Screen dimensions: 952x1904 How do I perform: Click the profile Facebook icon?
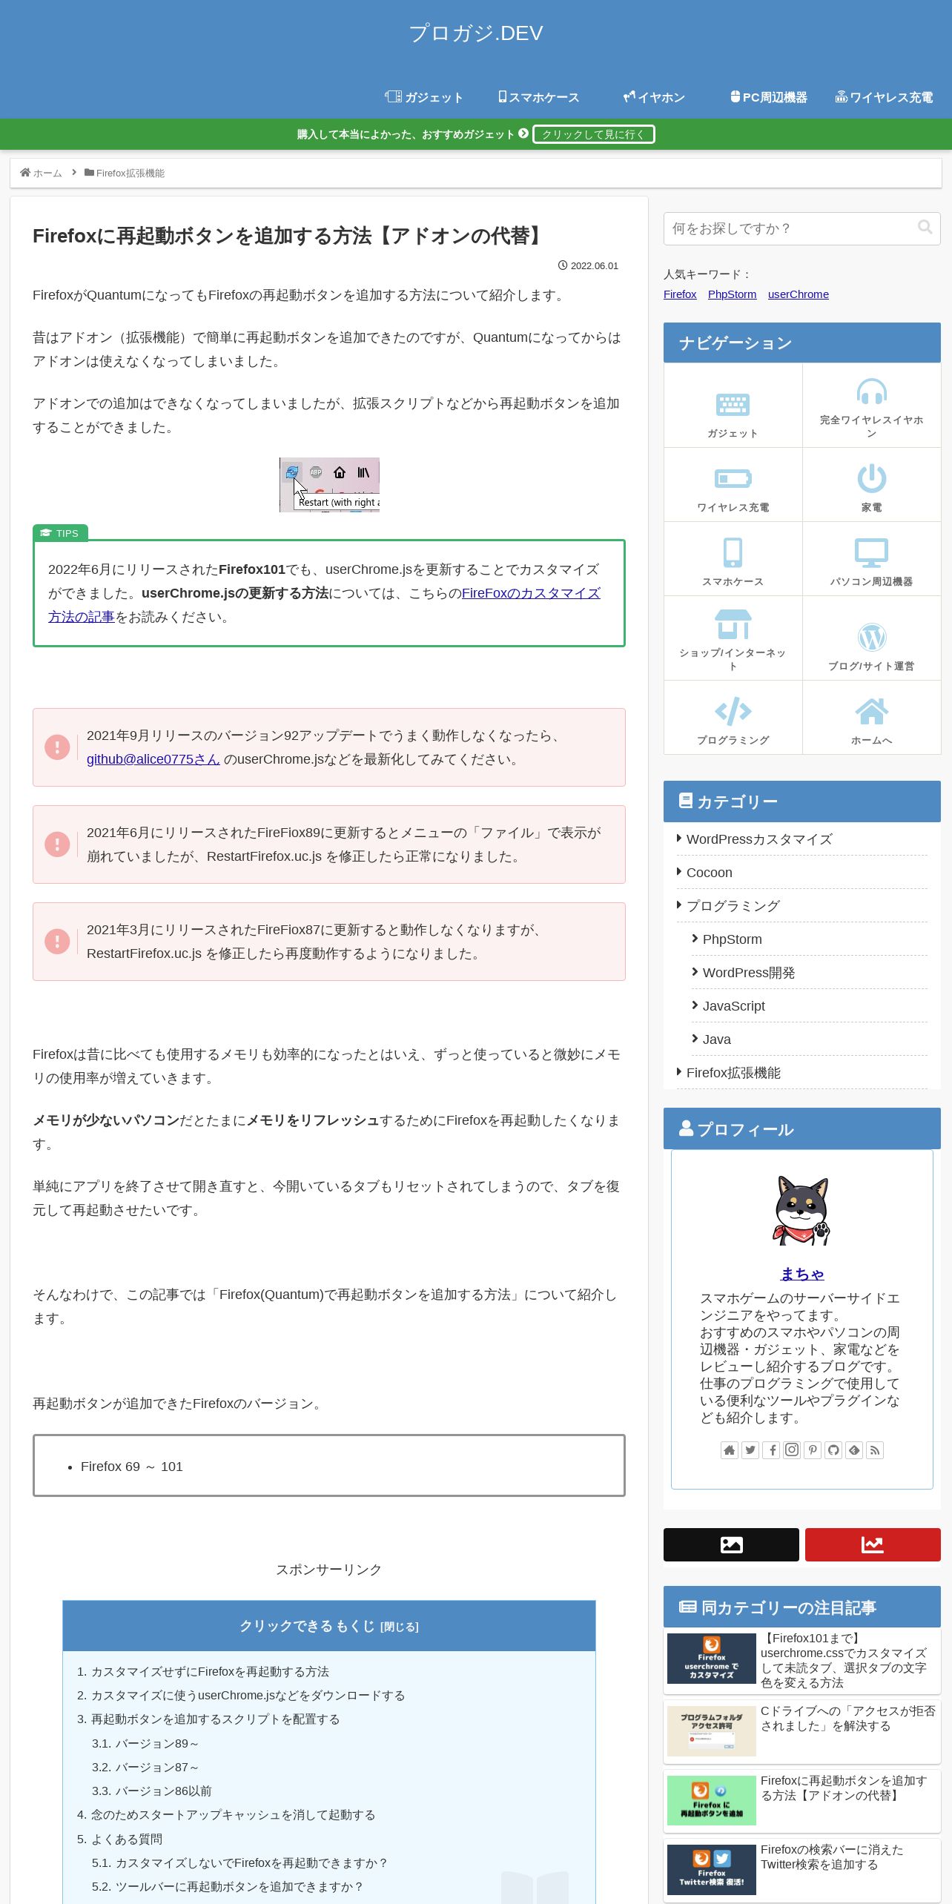771,1450
